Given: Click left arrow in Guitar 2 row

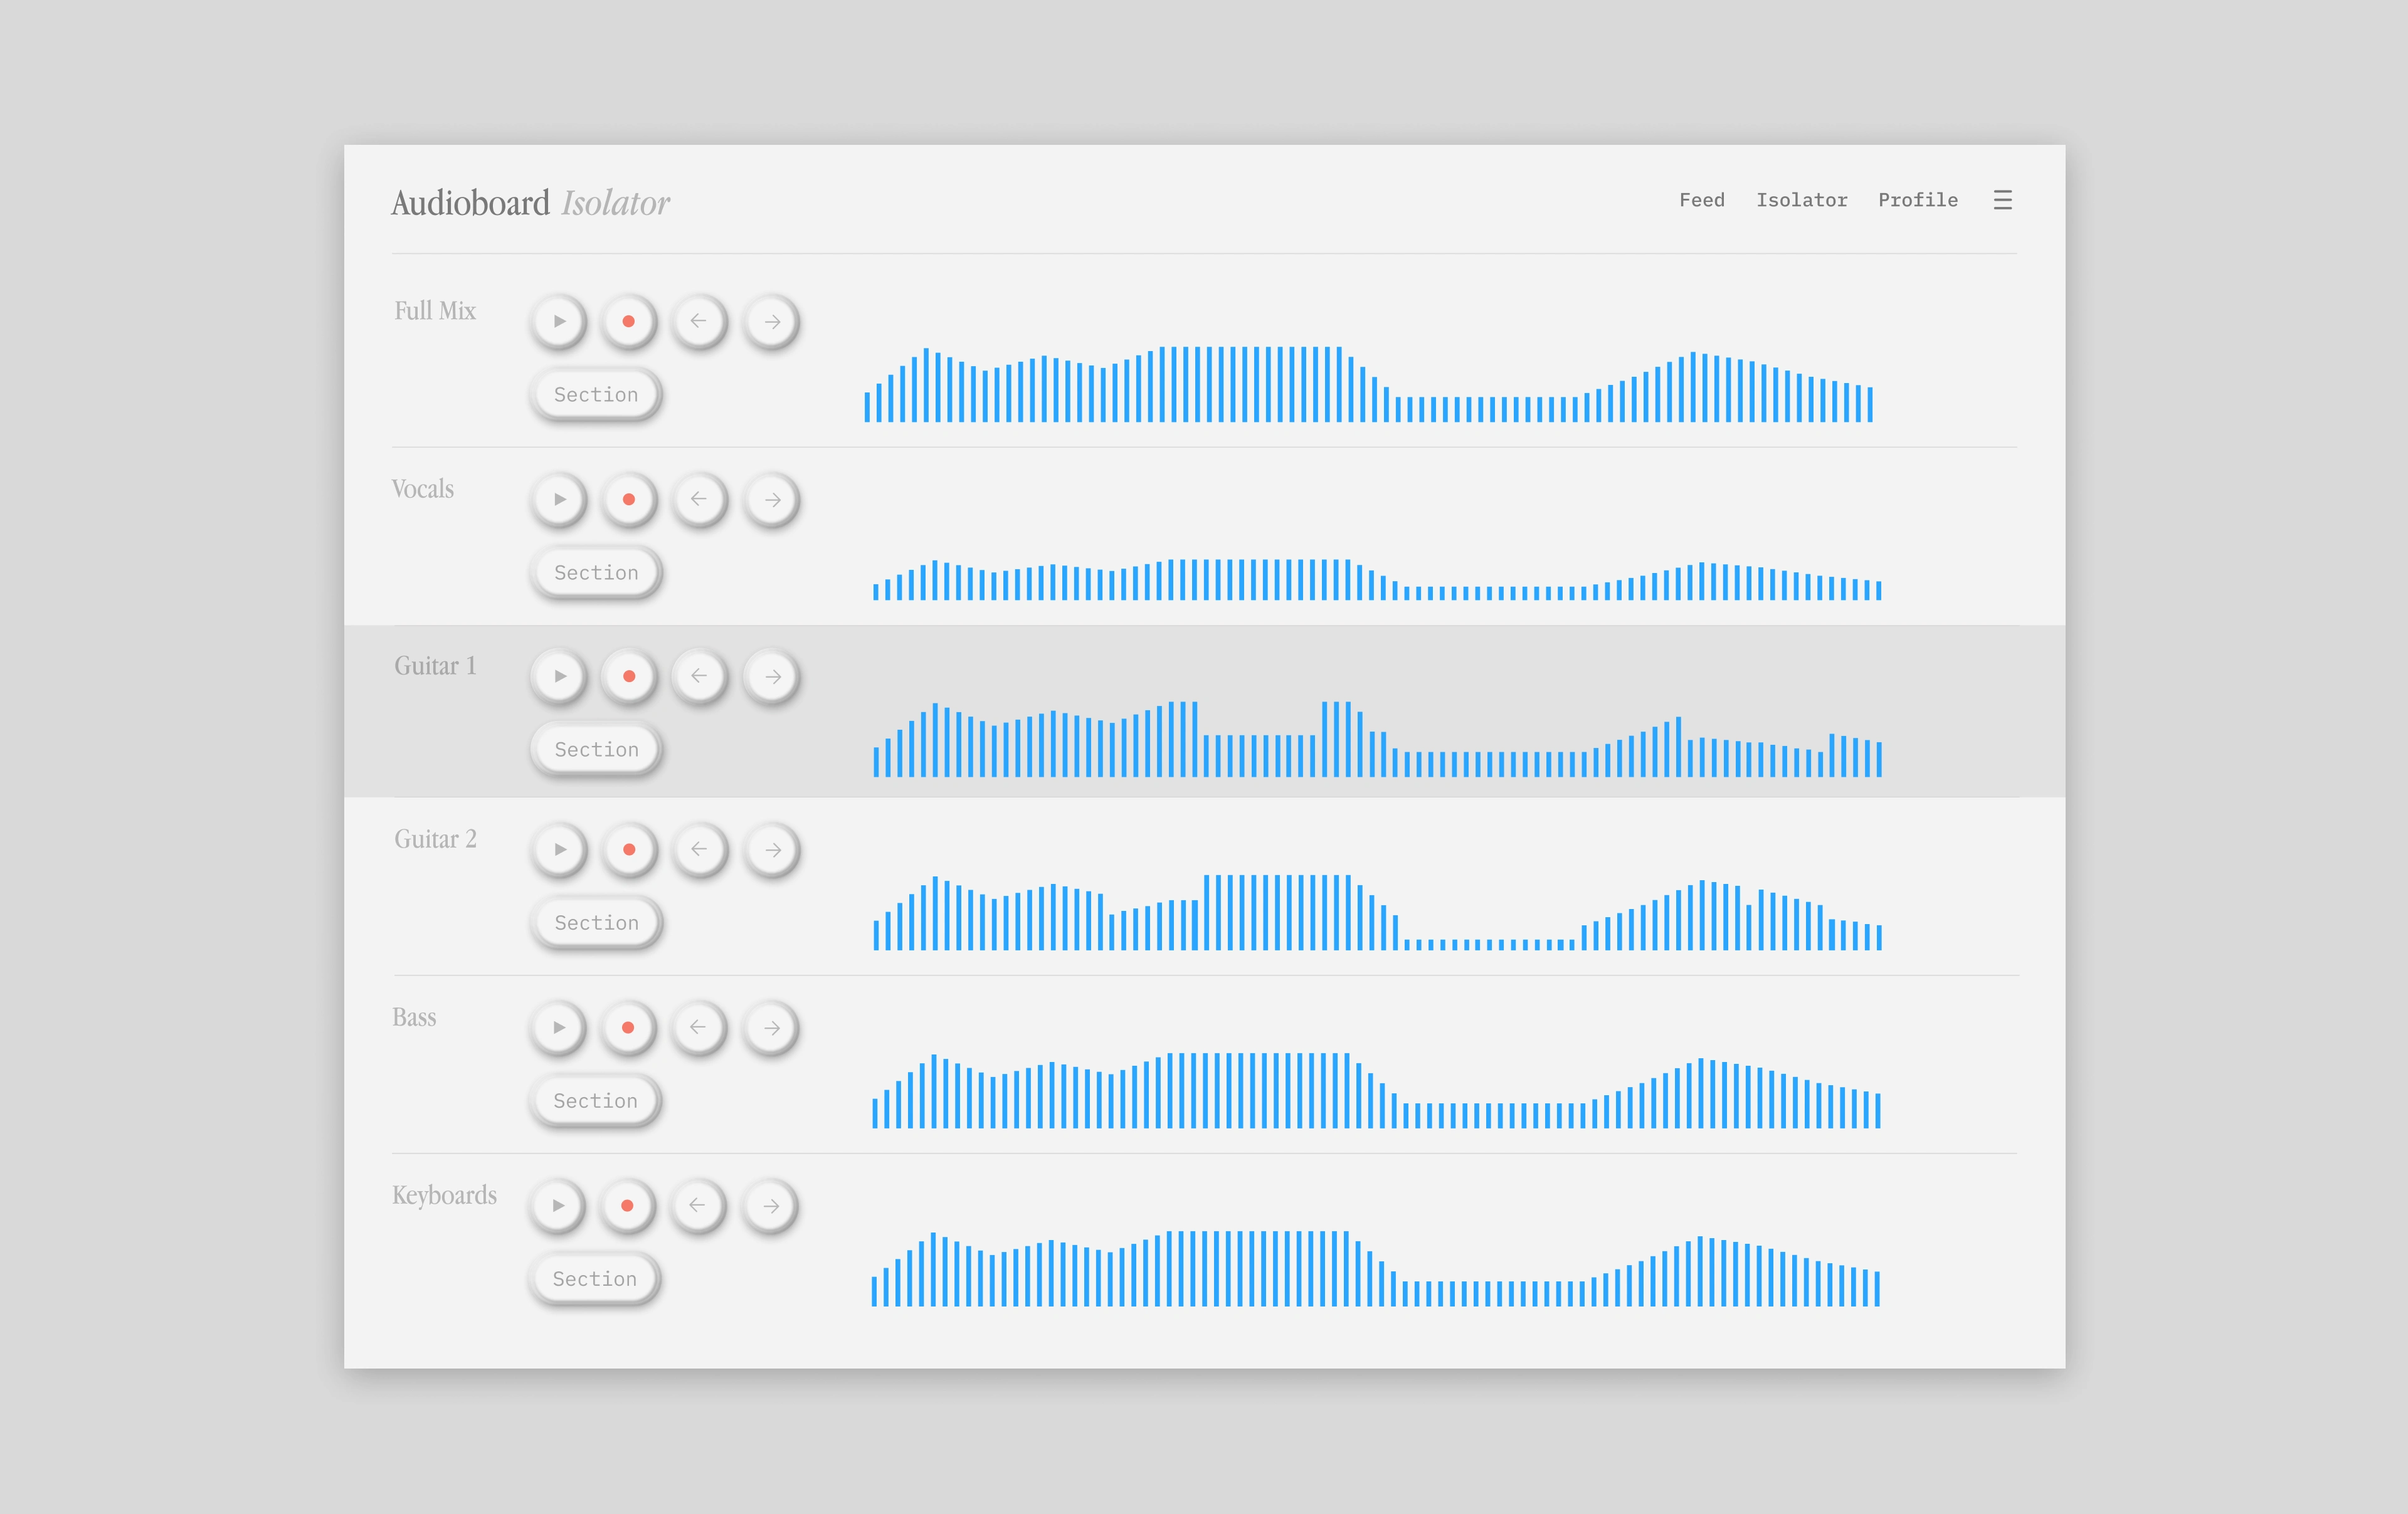Looking at the screenshot, I should point(699,849).
